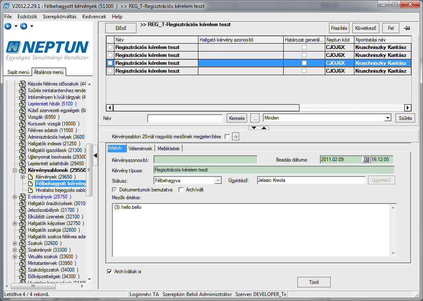The image size is (423, 301).
Task: Click the Neptun app icon in title bar
Action: [x=7, y=6]
